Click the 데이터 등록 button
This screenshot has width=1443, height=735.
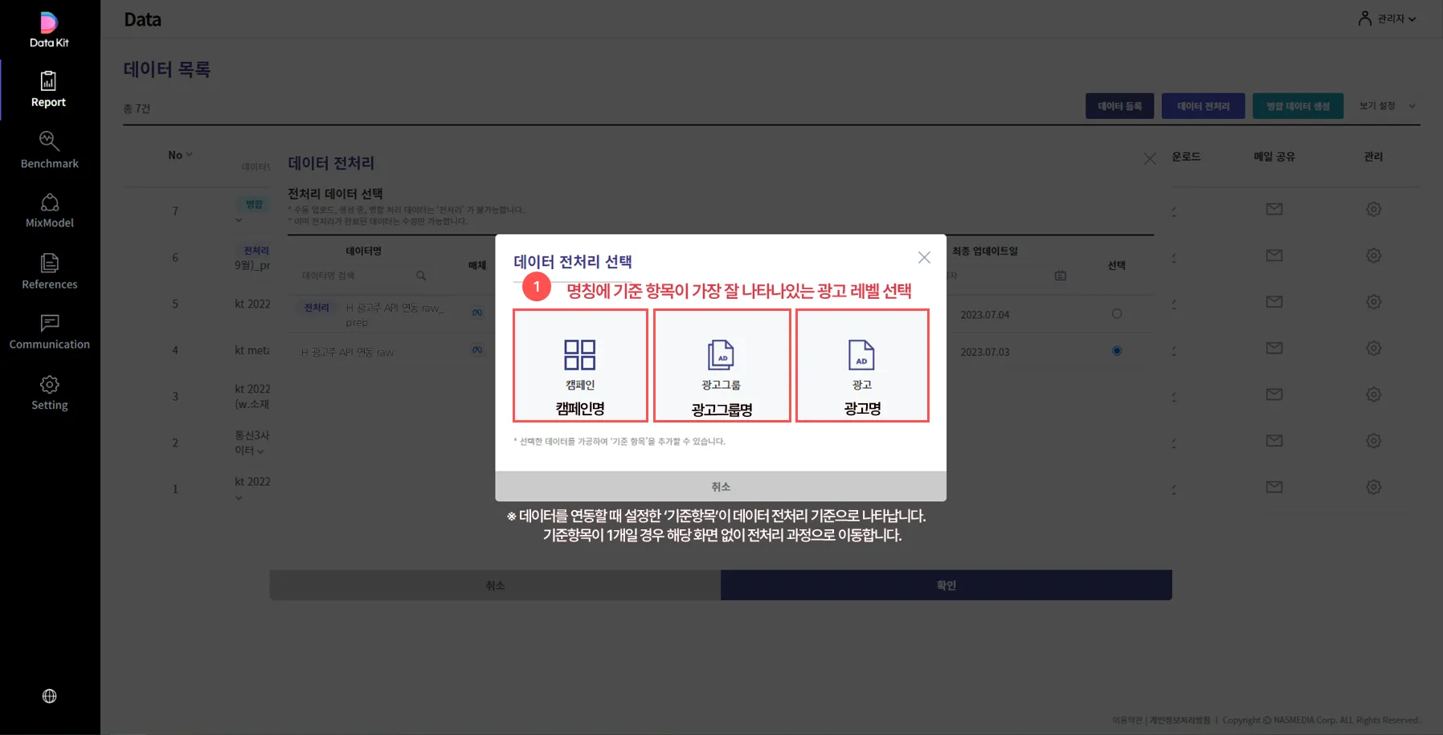click(1119, 106)
